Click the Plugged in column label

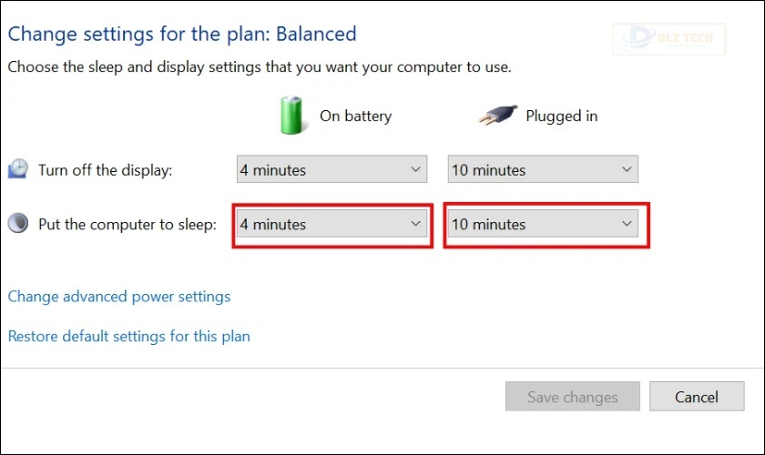pos(562,116)
